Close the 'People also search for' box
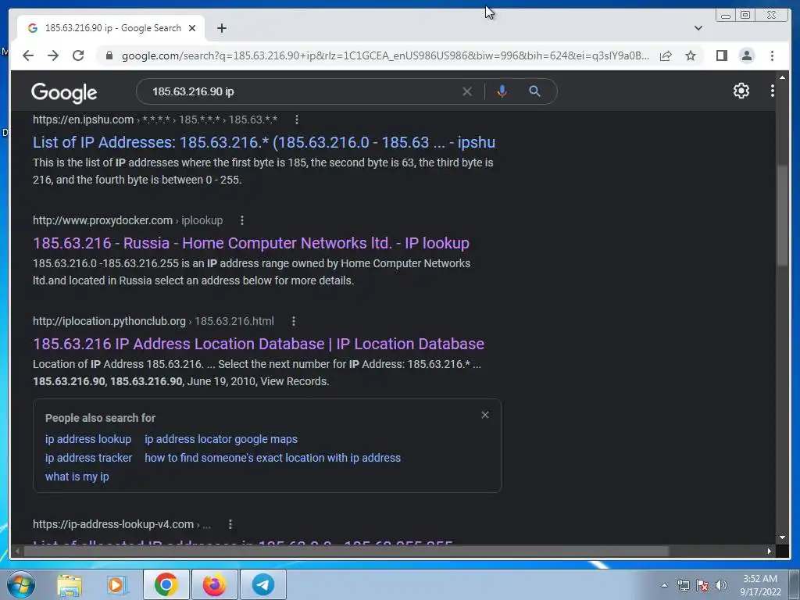 [485, 415]
